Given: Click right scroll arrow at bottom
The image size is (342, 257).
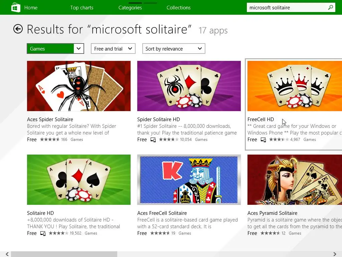Looking at the screenshot, I should (x=335, y=254).
